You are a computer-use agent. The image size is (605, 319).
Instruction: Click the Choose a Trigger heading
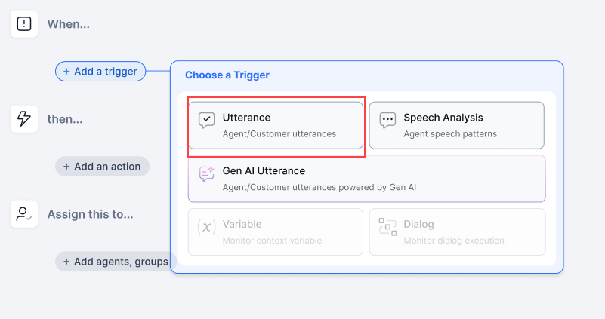[x=227, y=75]
